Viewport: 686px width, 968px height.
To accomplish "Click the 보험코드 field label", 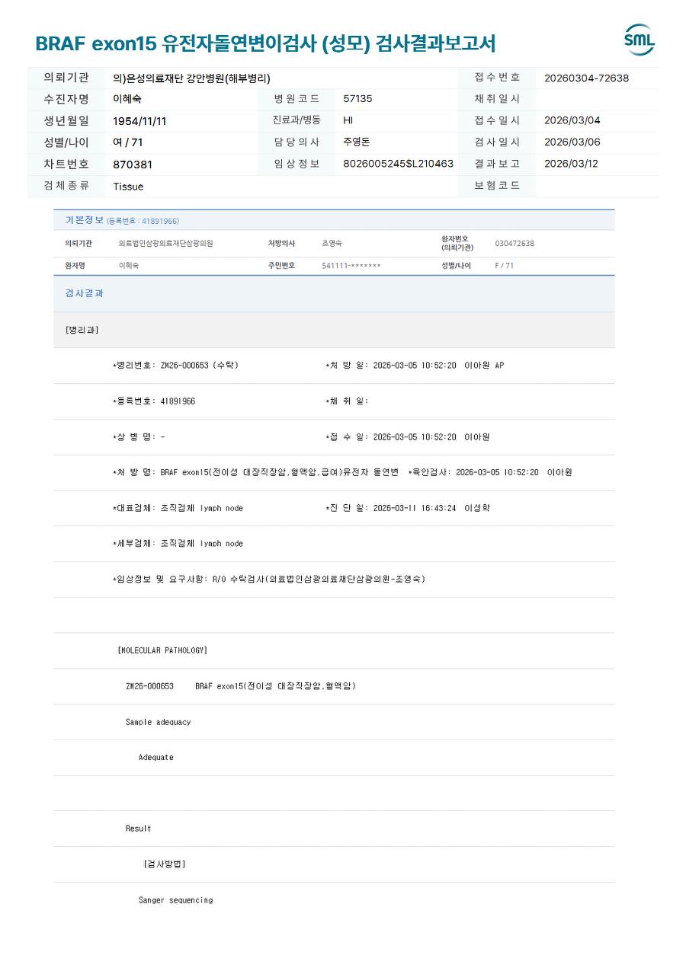I will [x=497, y=186].
